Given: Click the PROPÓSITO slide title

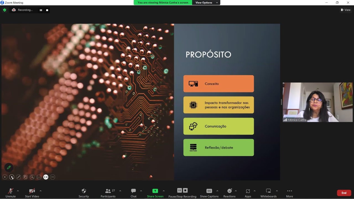Looking at the screenshot, I should (208, 54).
